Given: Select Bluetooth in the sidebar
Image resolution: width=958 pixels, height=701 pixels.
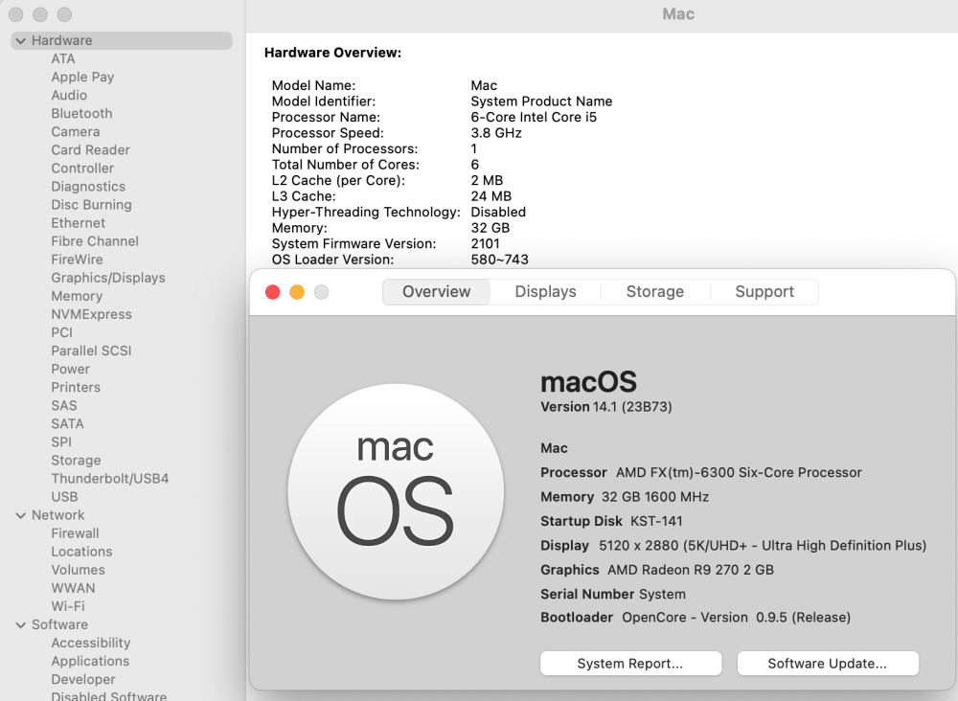Looking at the screenshot, I should click(81, 114).
